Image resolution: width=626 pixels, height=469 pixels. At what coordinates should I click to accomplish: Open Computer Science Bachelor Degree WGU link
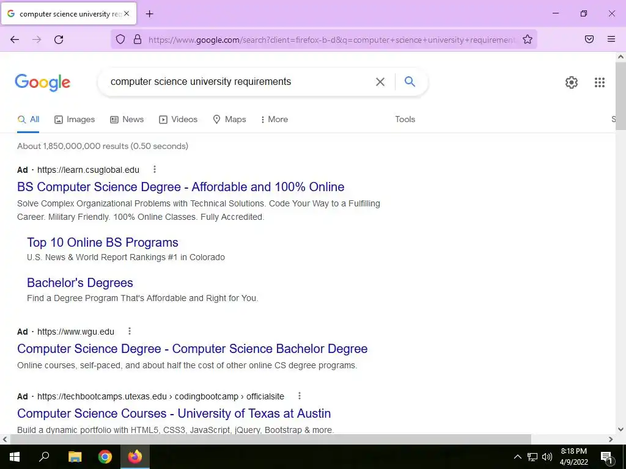click(x=192, y=349)
